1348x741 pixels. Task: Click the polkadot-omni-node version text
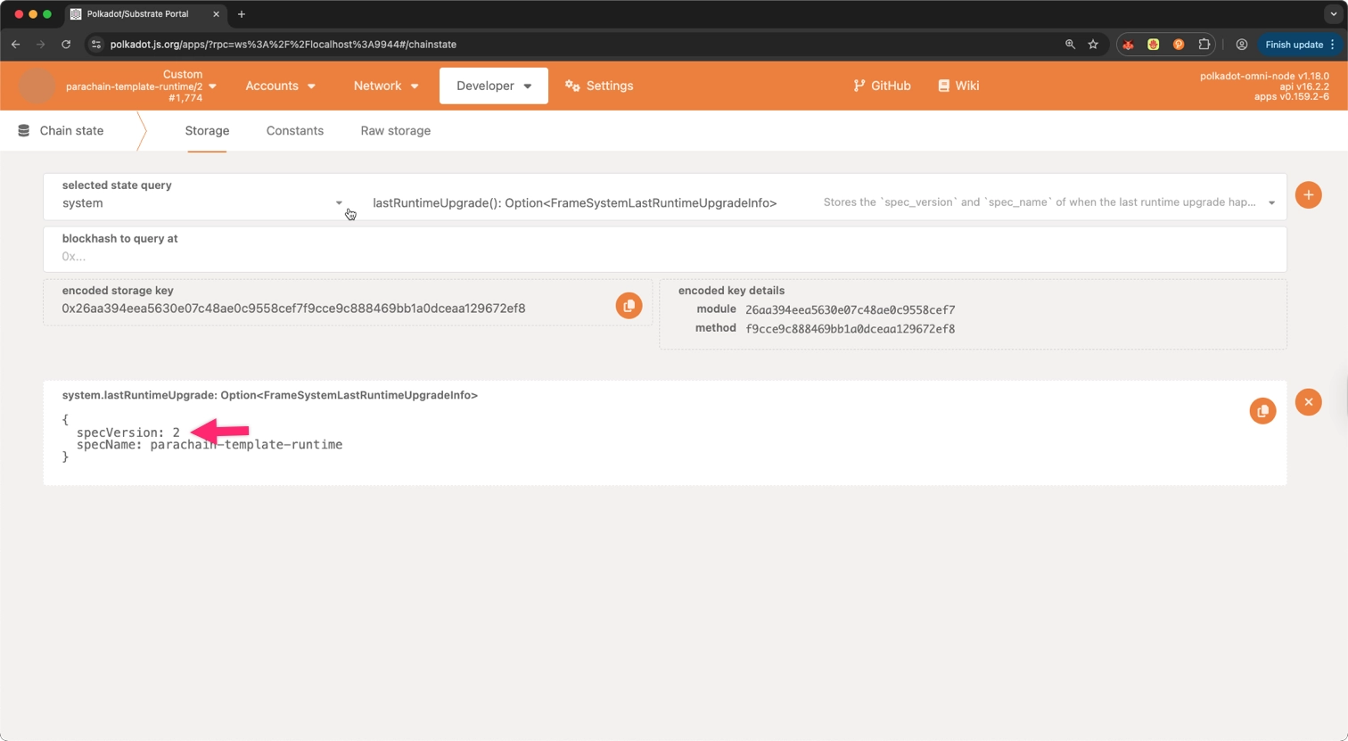click(1264, 76)
